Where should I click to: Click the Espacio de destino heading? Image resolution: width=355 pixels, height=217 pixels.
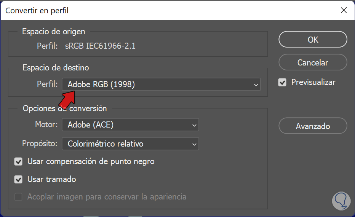(56, 68)
